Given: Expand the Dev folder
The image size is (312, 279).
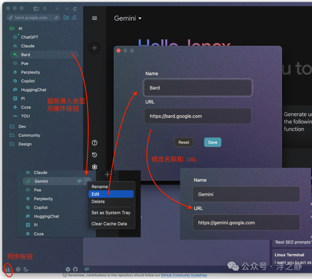Looking at the screenshot, I should [x=22, y=126].
